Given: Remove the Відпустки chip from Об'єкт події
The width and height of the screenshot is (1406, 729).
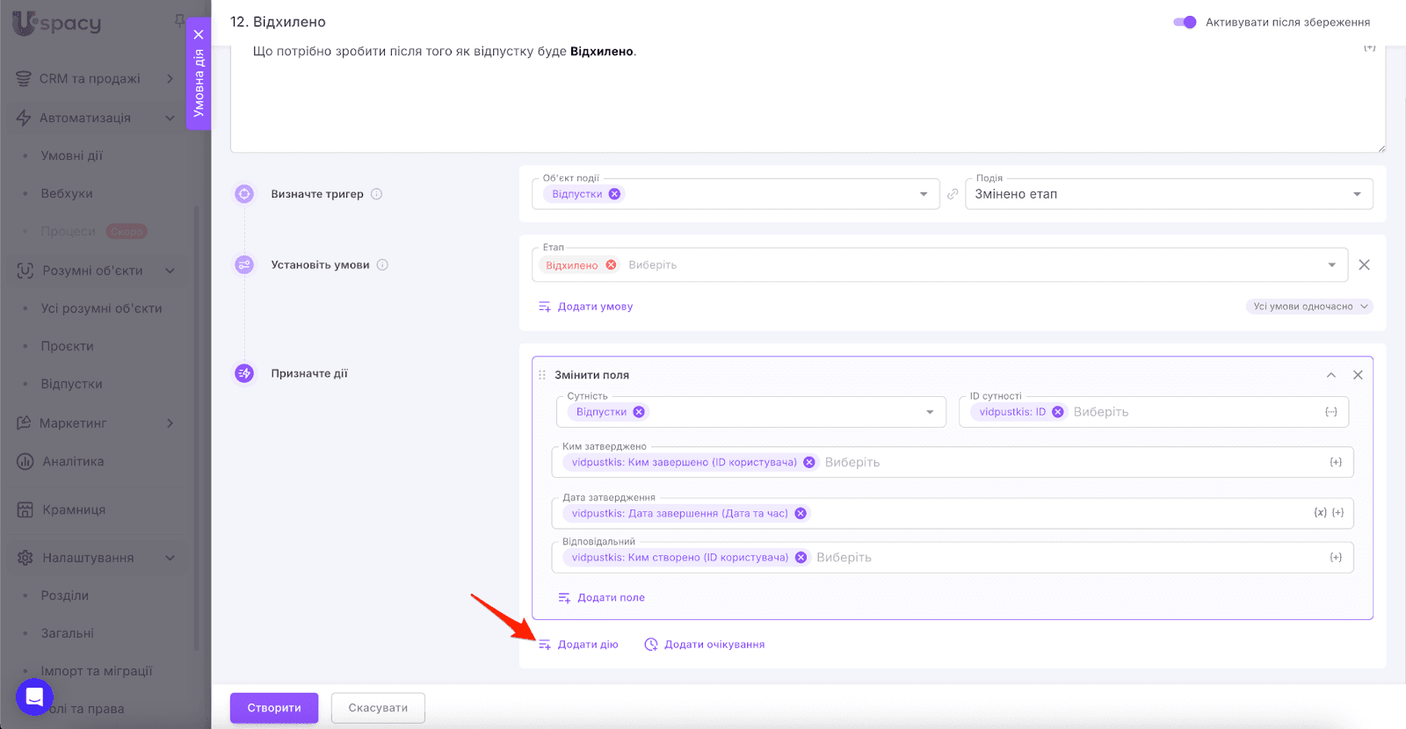Looking at the screenshot, I should pyautogui.click(x=614, y=194).
